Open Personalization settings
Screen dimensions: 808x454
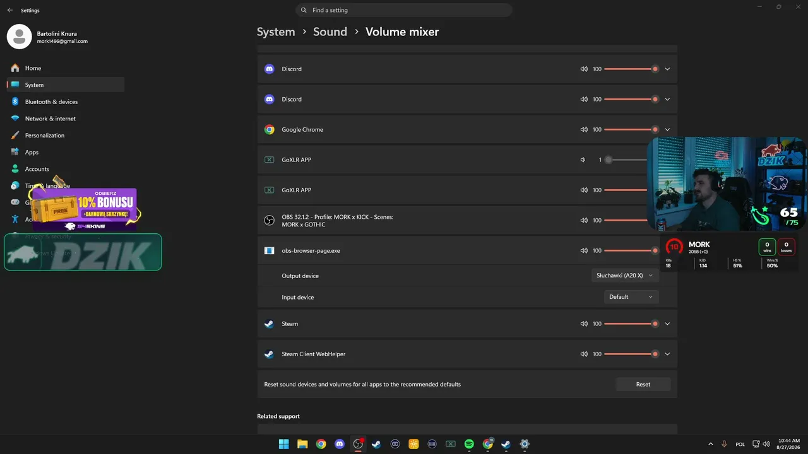click(66, 136)
